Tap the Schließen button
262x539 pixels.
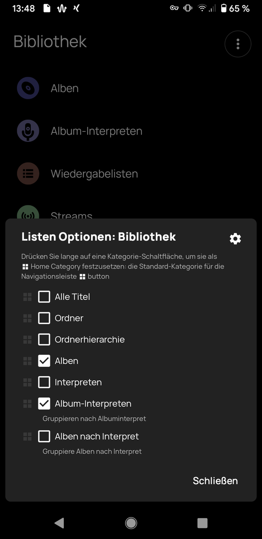(x=215, y=481)
